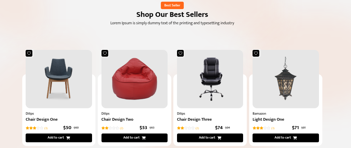The height and width of the screenshot is (148, 351).
Task: Add Light Design One to cart
Action: click(x=286, y=138)
